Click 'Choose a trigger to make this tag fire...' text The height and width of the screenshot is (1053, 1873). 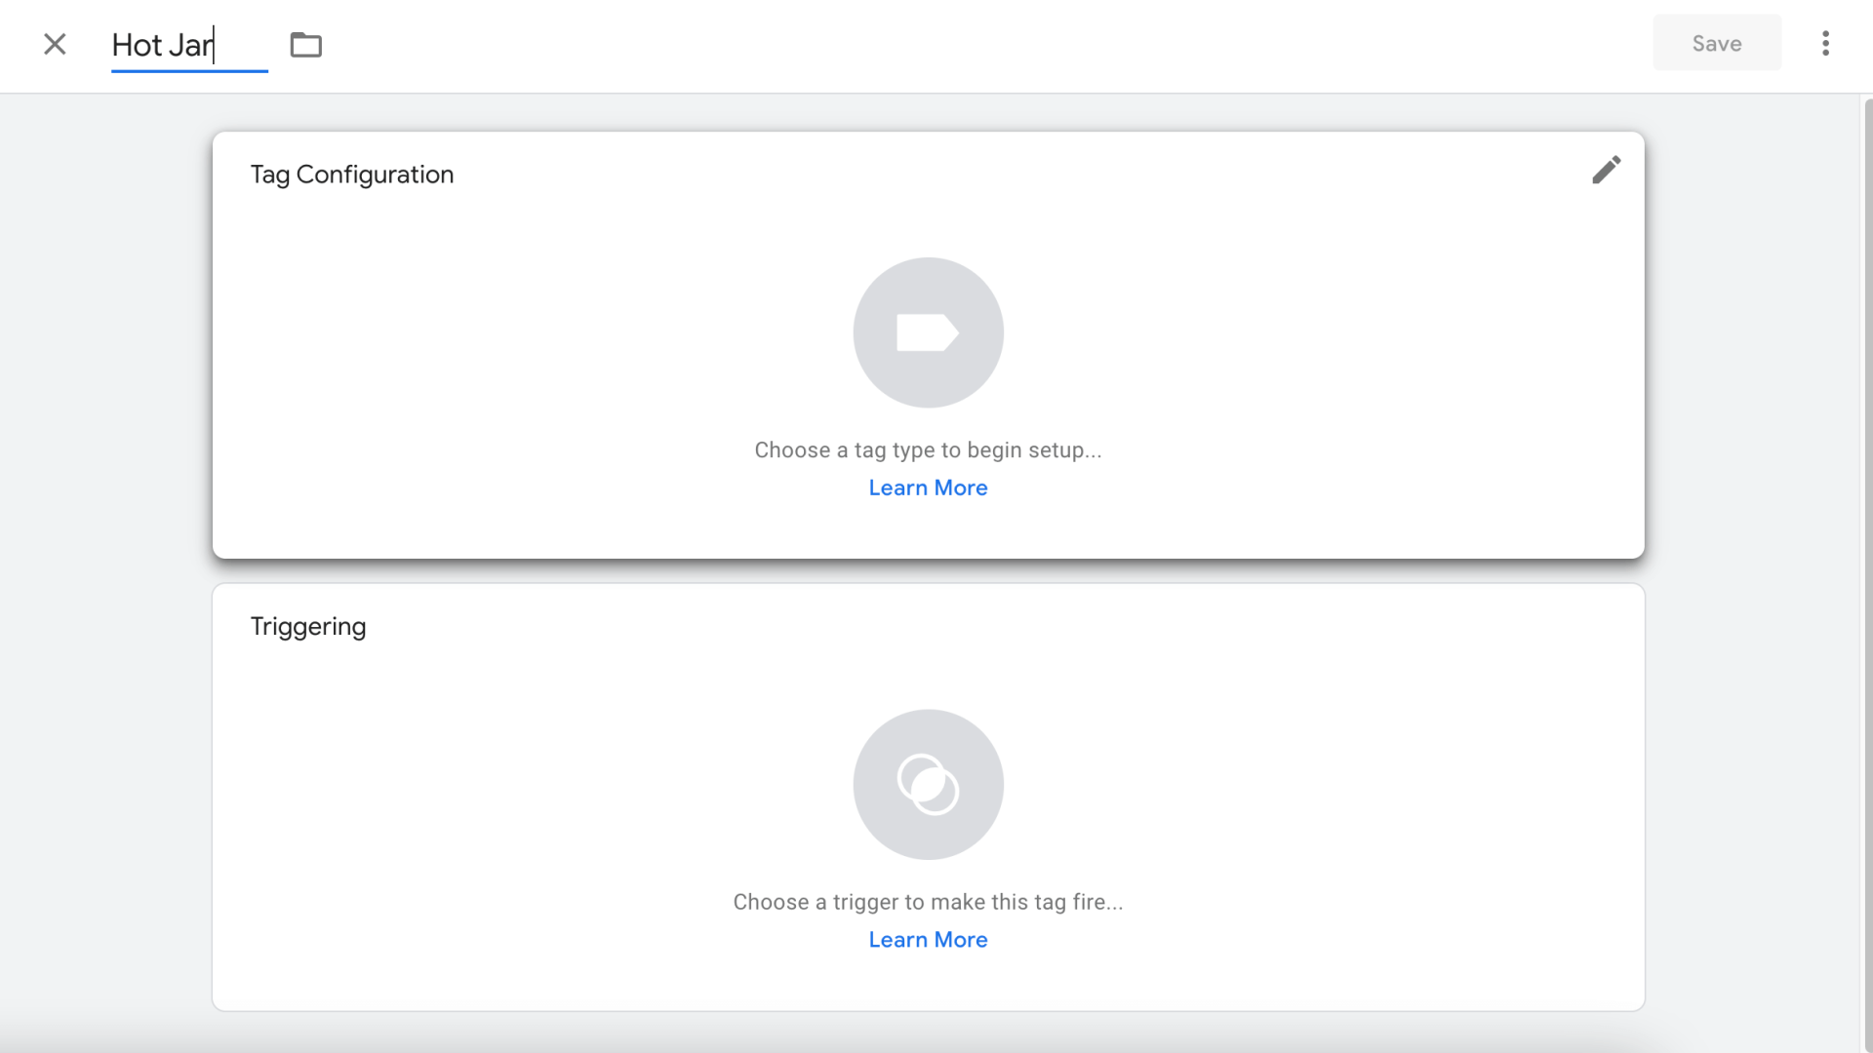point(928,902)
